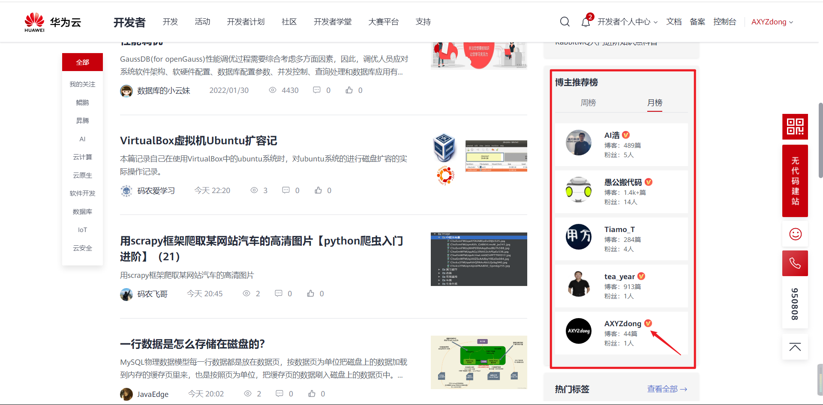Select 我的关注 in sidebar
The height and width of the screenshot is (405, 823).
point(82,84)
